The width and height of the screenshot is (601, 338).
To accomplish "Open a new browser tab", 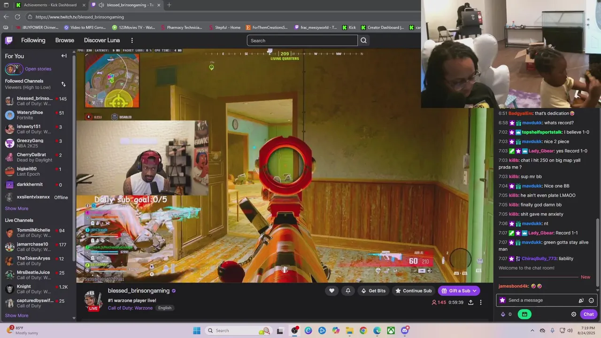I will [169, 5].
